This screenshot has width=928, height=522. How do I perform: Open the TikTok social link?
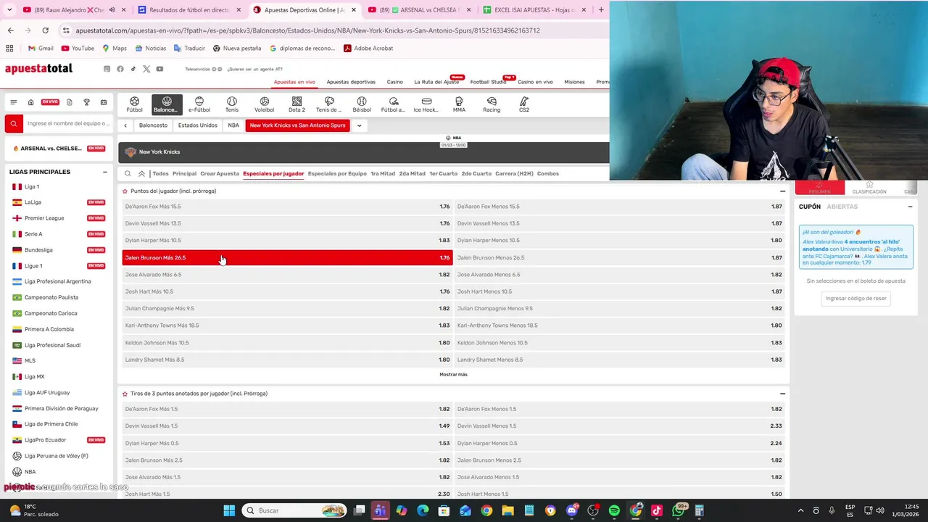(133, 69)
